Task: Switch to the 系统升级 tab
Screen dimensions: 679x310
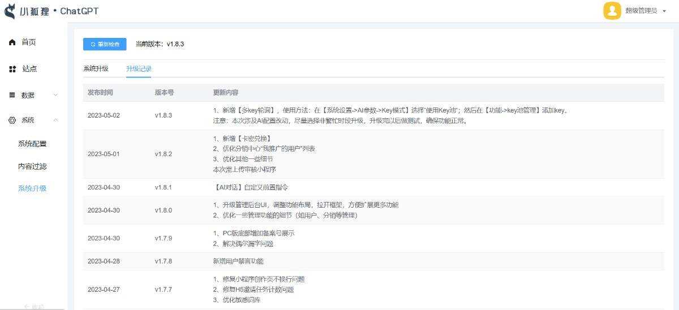Action: 96,68
